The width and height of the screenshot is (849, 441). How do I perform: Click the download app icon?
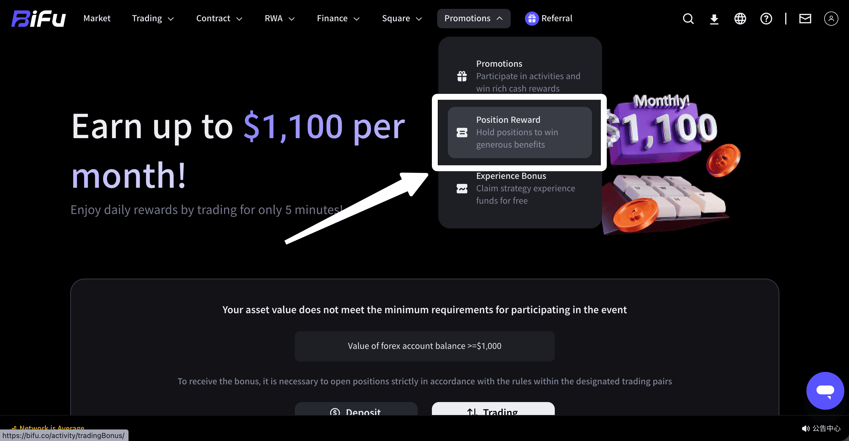(x=714, y=19)
